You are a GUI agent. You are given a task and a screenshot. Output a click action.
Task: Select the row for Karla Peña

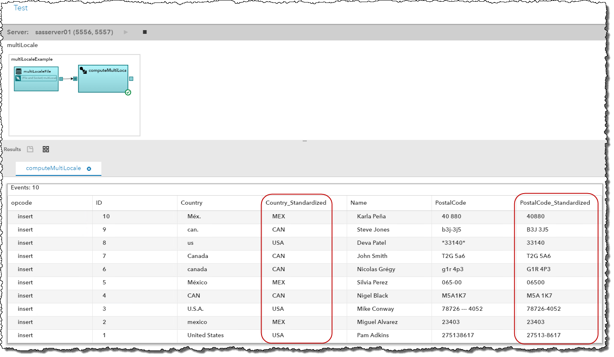coord(371,216)
